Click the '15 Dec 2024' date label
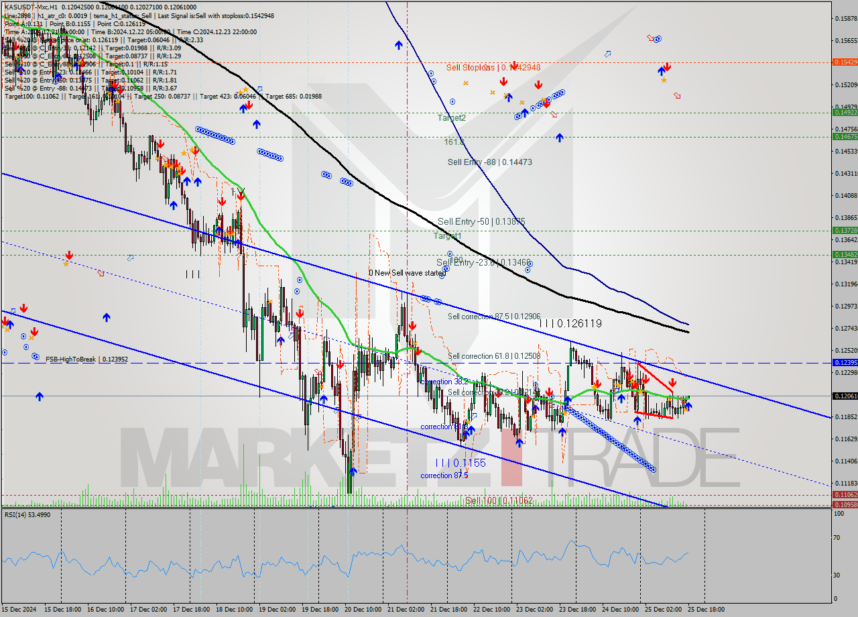858x617 pixels. click(19, 609)
